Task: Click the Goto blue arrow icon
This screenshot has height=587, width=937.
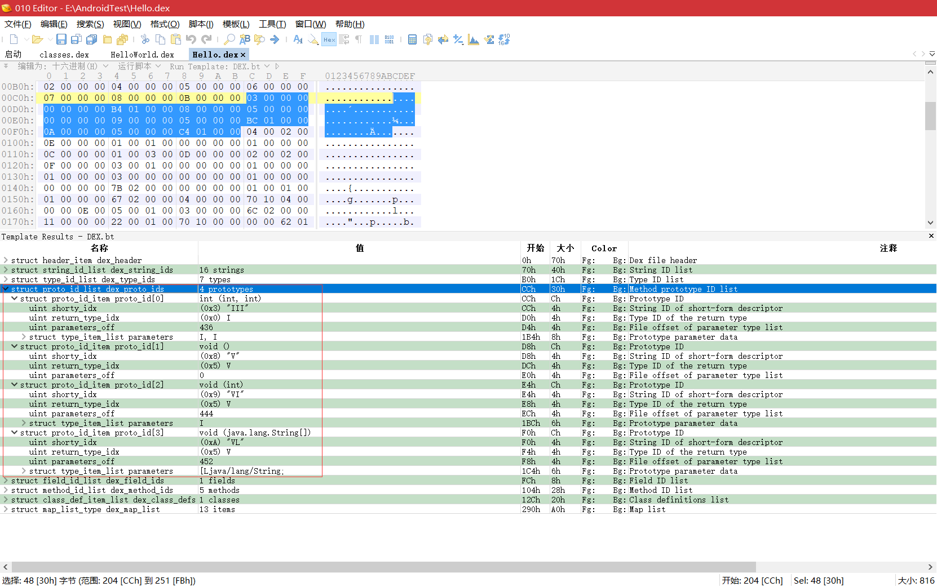Action: (275, 39)
